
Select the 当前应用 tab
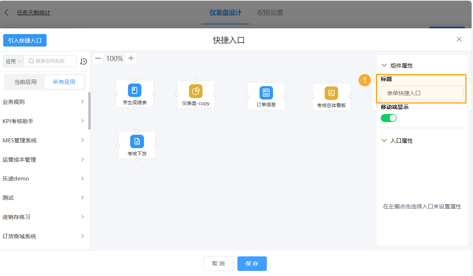[x=25, y=82]
